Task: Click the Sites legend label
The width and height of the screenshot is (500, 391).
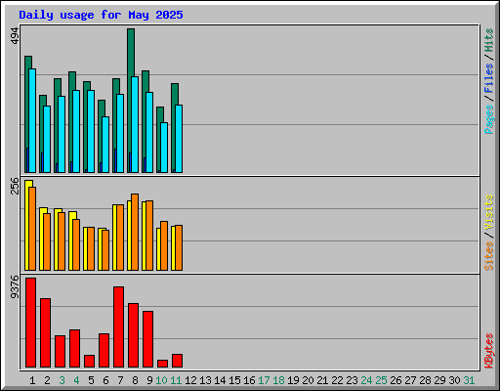Action: (x=489, y=256)
